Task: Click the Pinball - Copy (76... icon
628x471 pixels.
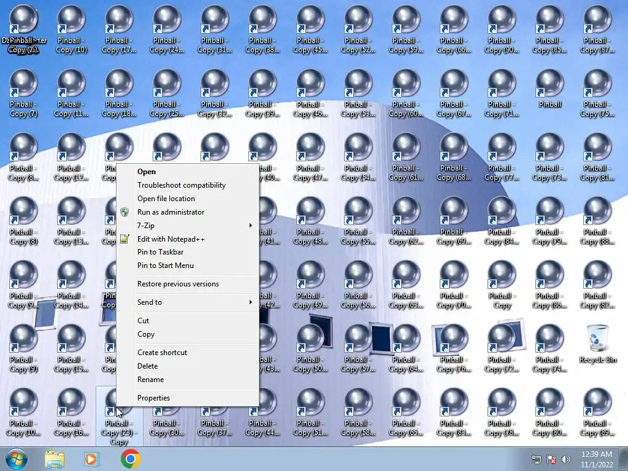Action: [454, 349]
